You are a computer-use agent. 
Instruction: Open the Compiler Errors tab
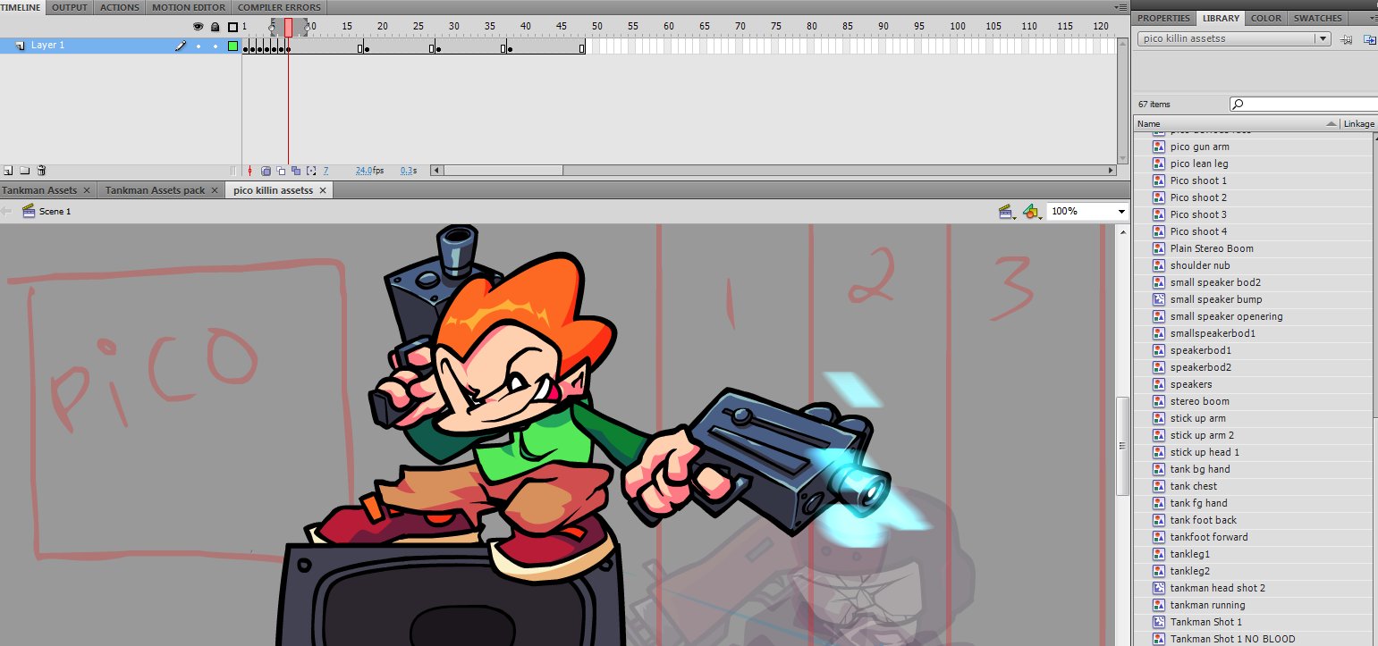point(279,7)
